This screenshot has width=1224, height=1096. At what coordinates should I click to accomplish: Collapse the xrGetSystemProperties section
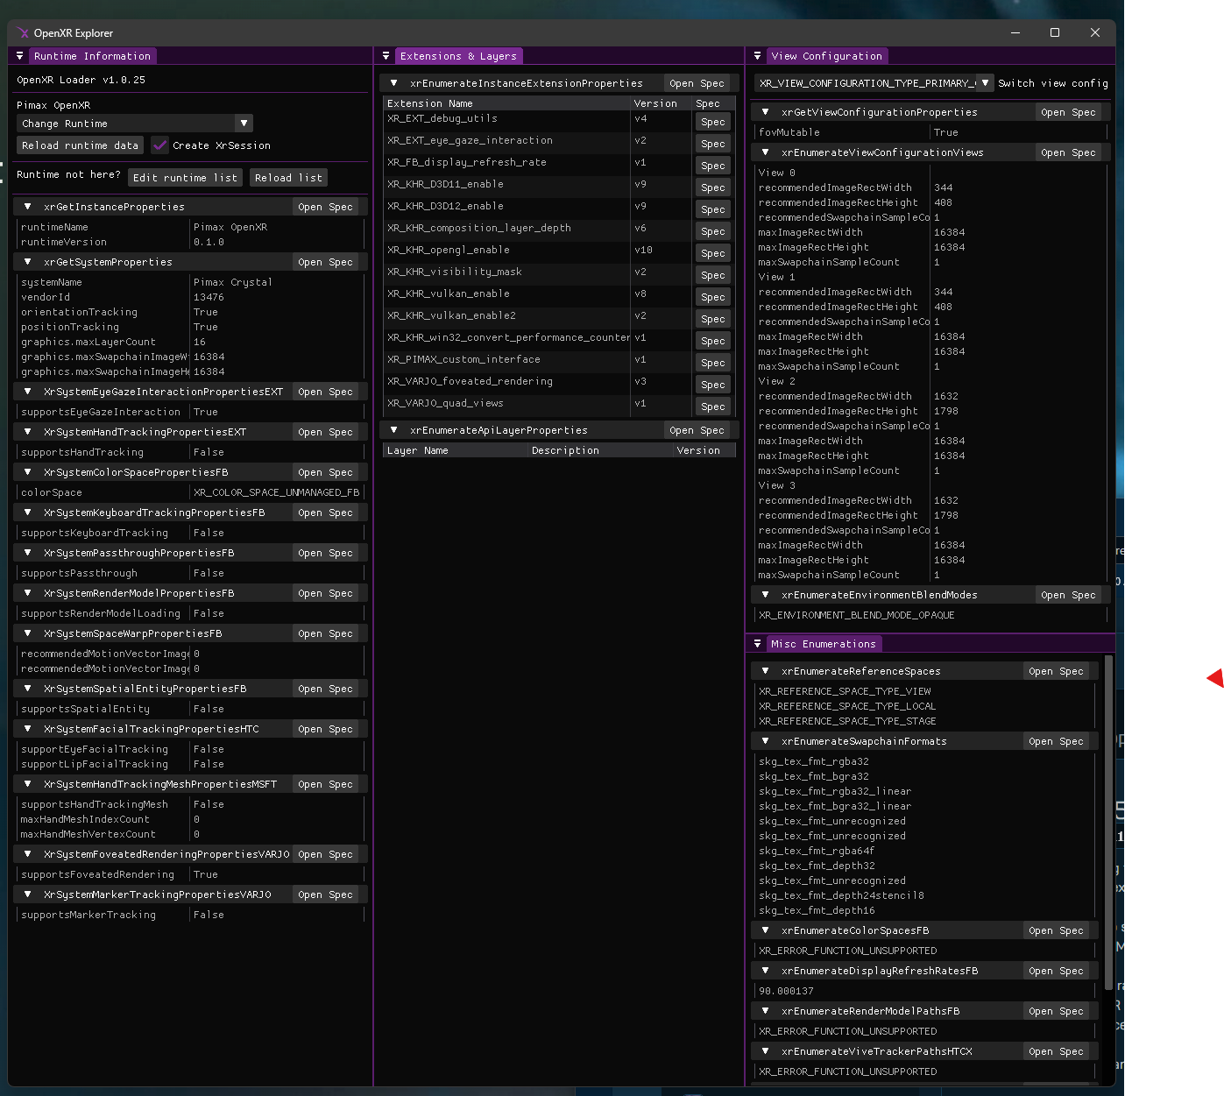point(28,262)
